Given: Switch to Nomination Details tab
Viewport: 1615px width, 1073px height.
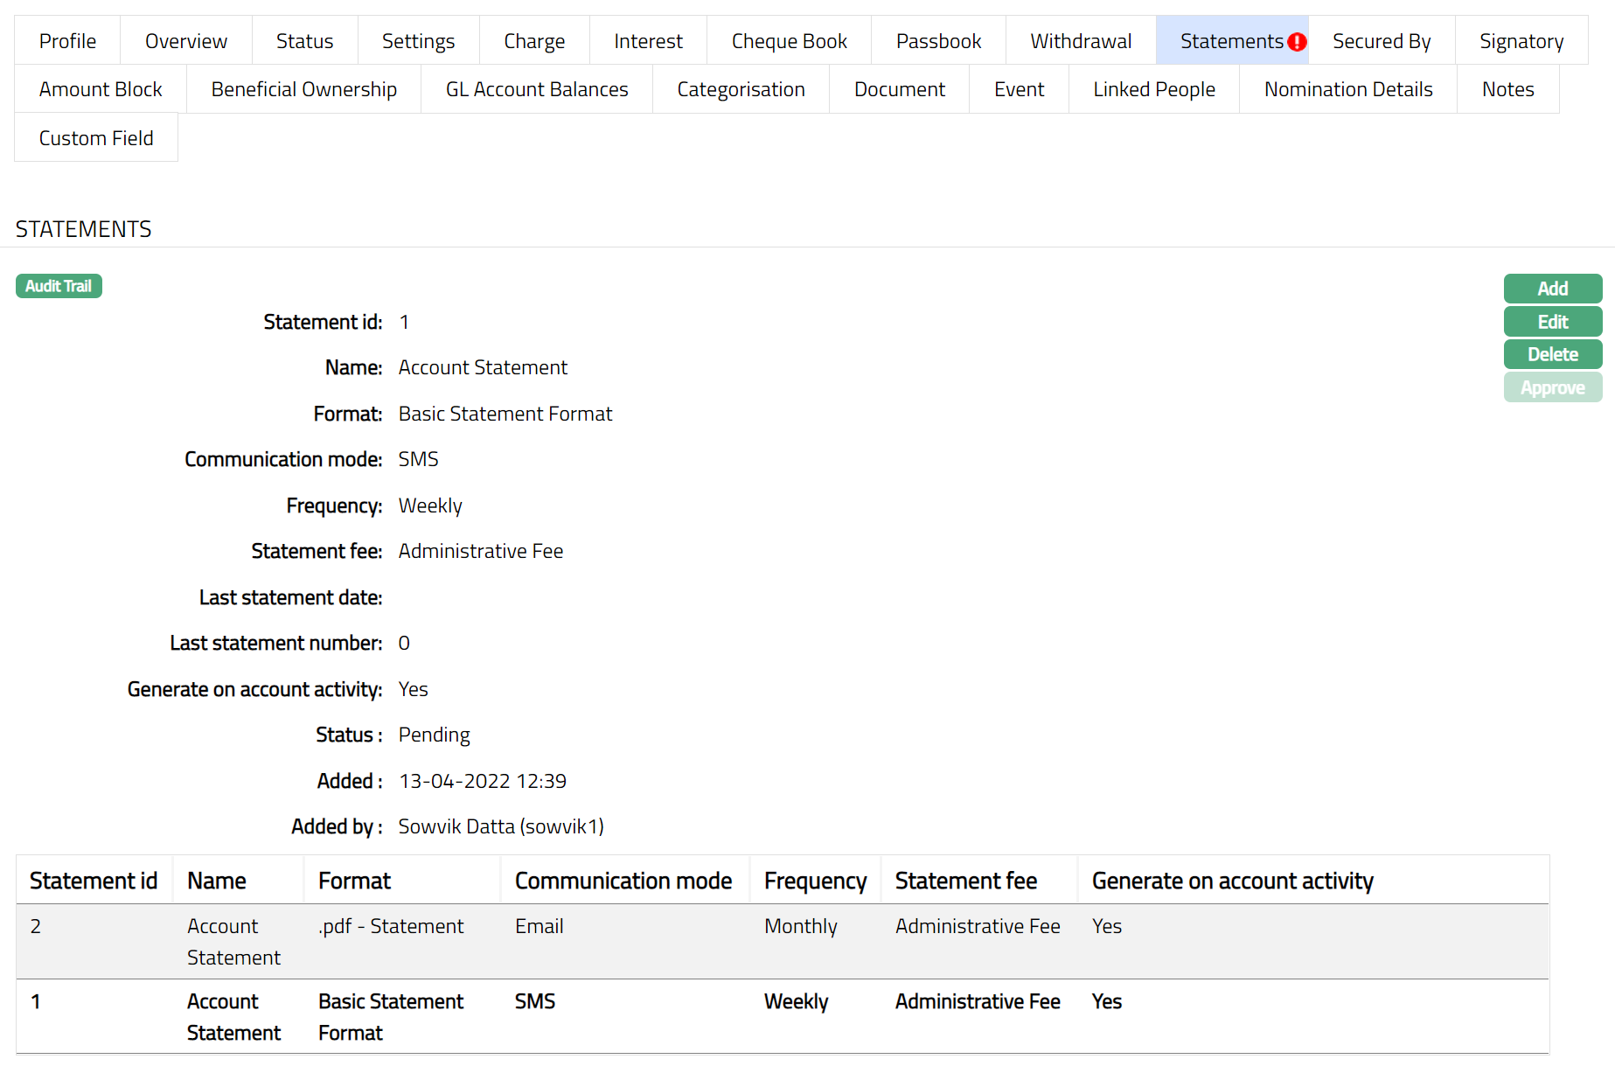Looking at the screenshot, I should click(x=1347, y=89).
